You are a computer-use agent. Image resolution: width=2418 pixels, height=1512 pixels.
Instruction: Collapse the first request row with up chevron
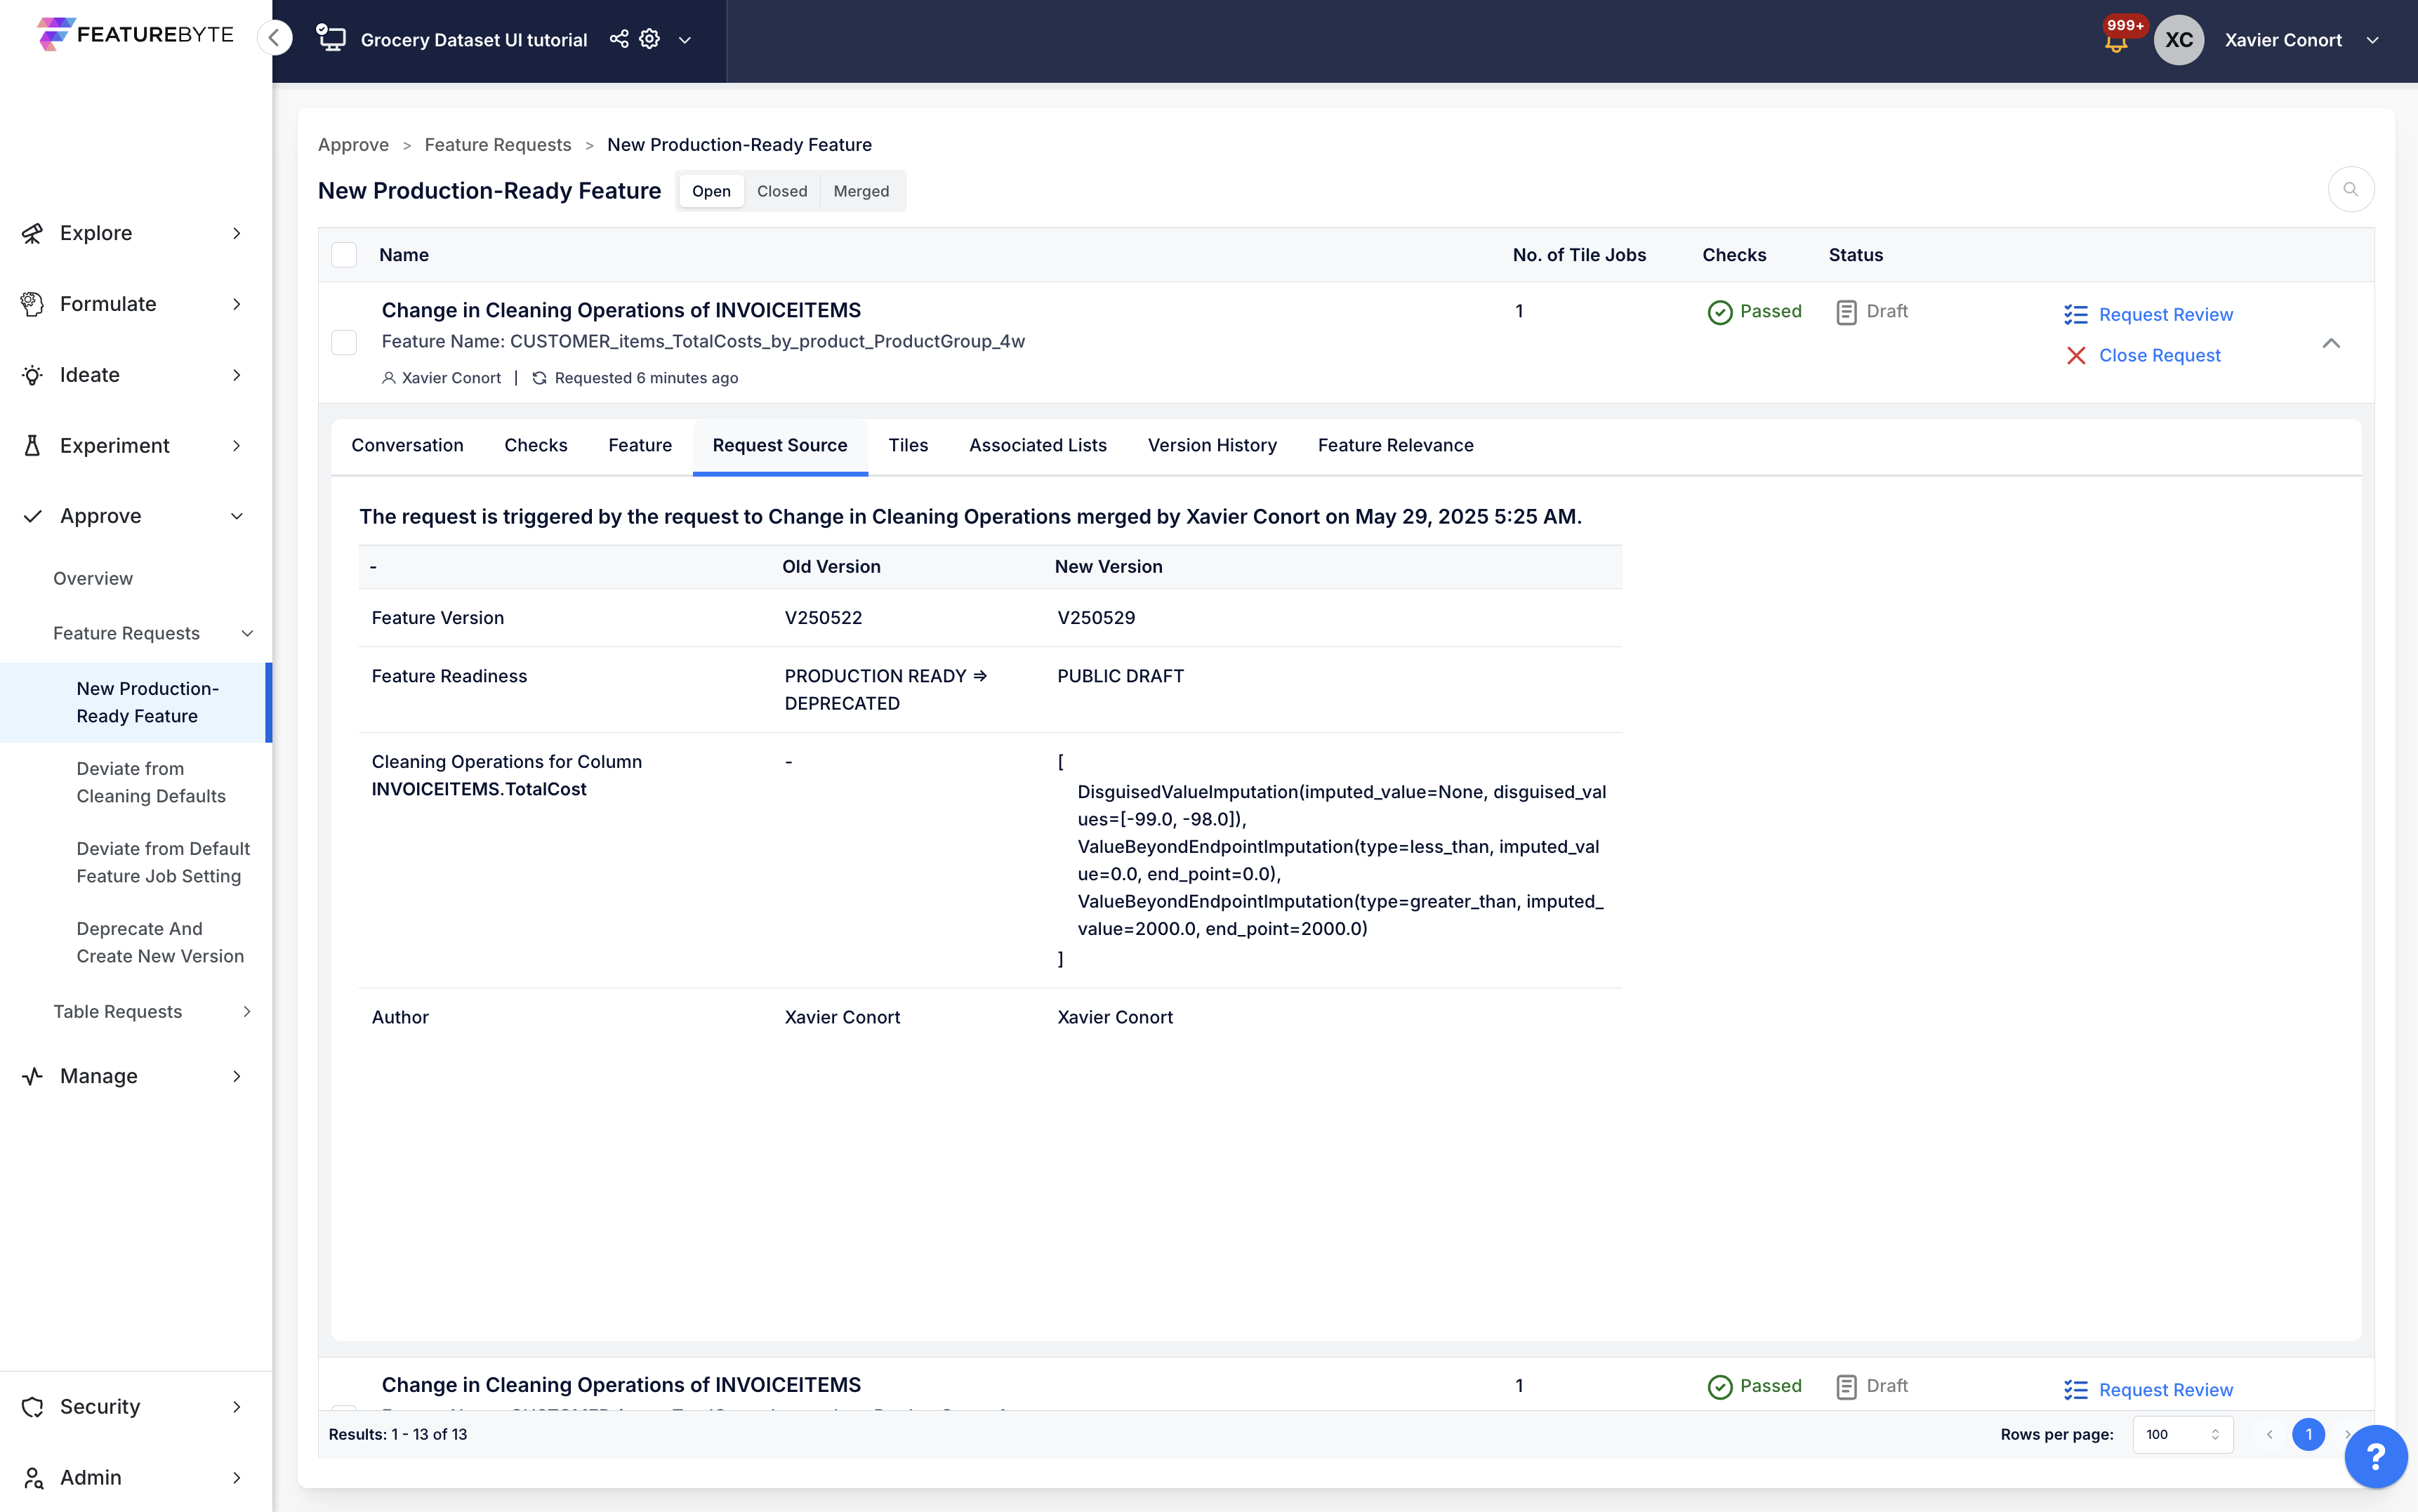[2331, 343]
